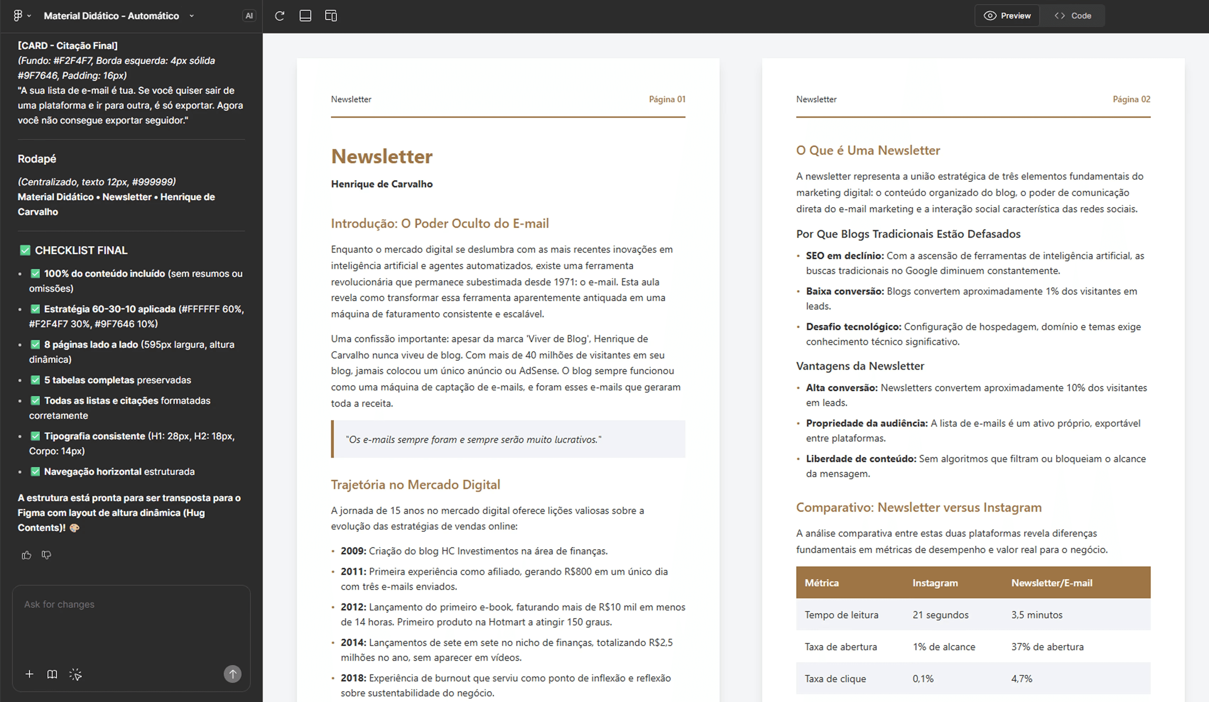1209x702 pixels.
Task: Click the reload preview icon
Action: point(280,16)
